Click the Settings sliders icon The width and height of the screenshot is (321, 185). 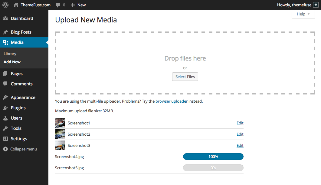(x=5, y=139)
